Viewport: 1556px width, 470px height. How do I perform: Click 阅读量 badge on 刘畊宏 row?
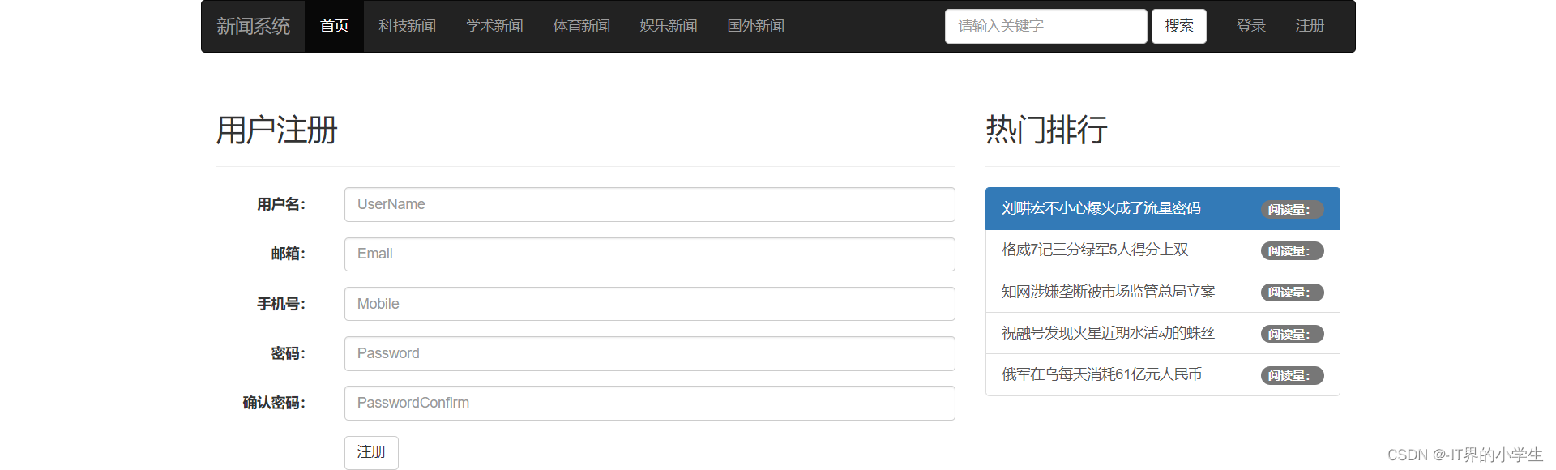coord(1292,210)
